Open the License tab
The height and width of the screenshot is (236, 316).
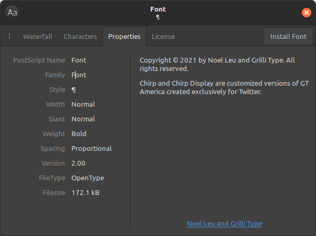[163, 37]
